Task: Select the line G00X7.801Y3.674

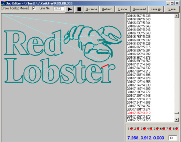Action: (x=139, y=109)
